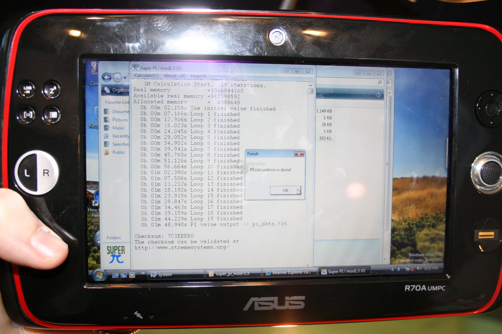The image size is (502, 334).
Task: Minimize the Super PI window
Action: coord(286,71)
